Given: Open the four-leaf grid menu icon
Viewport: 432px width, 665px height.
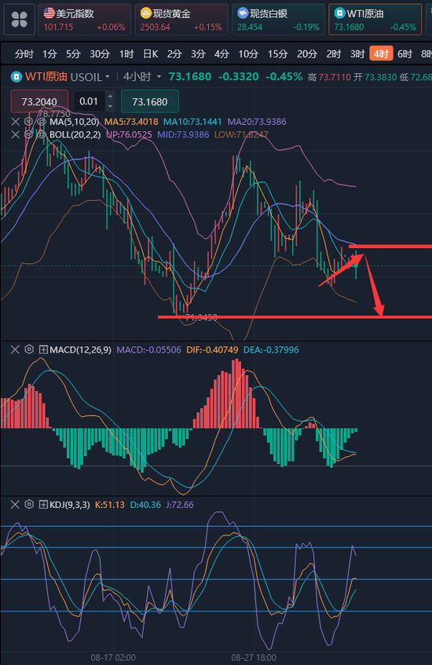Looking at the screenshot, I should pos(19,19).
